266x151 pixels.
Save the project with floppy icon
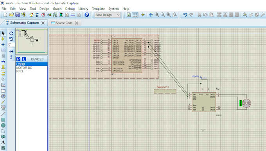[17, 15]
